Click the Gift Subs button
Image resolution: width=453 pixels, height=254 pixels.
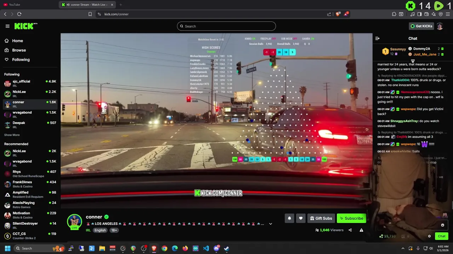pos(321,218)
